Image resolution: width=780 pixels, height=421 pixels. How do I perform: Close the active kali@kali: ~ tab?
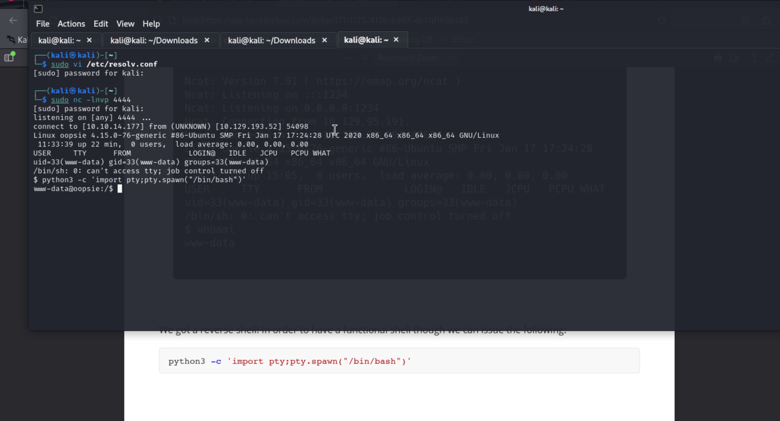396,40
